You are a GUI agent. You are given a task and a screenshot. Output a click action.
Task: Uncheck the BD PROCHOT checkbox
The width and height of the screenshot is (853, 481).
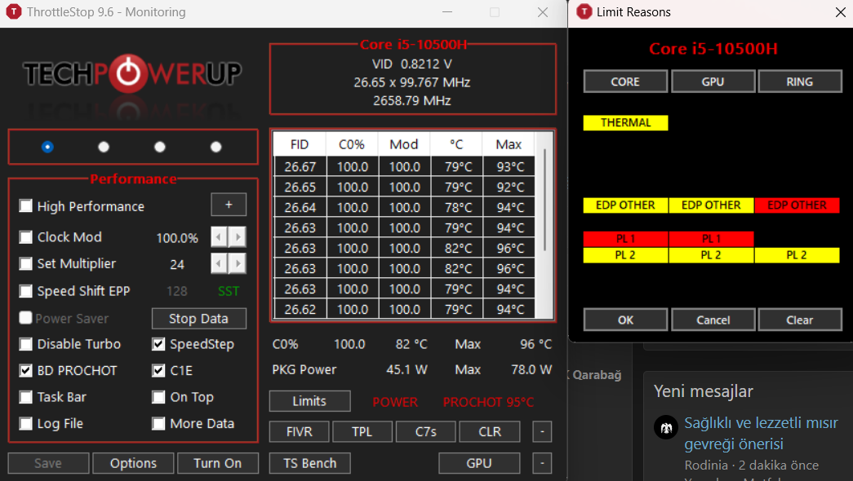(25, 371)
